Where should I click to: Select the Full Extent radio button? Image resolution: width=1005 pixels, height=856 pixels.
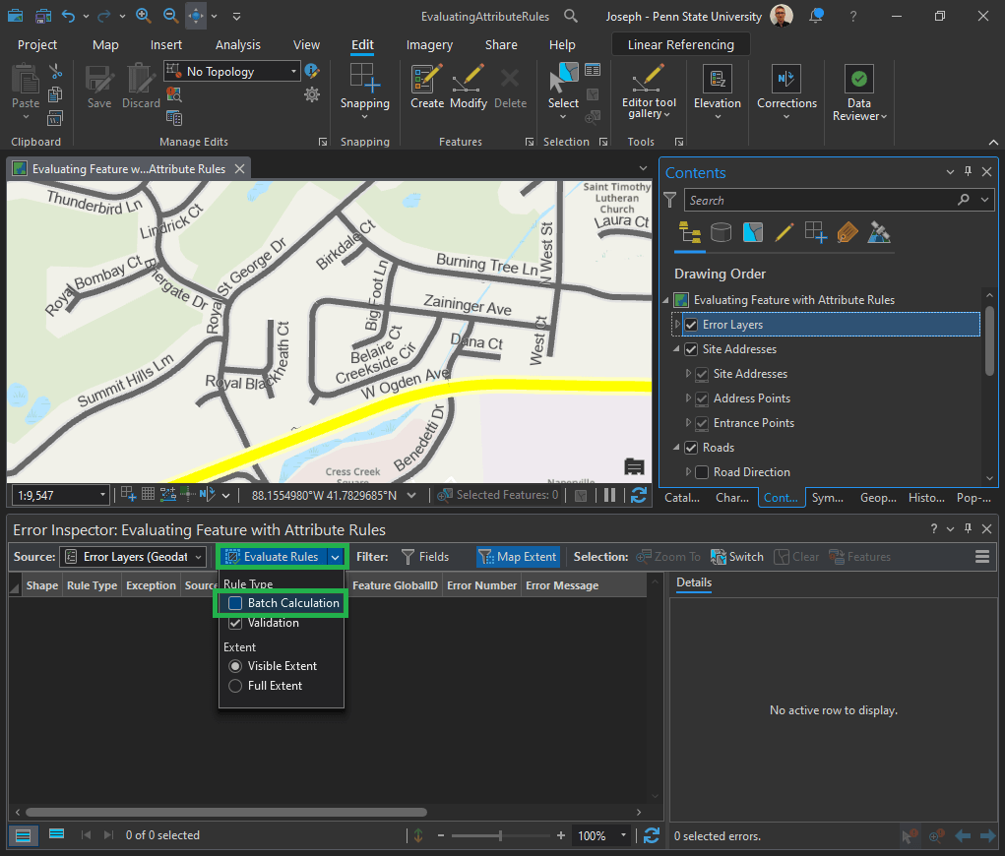(x=235, y=686)
